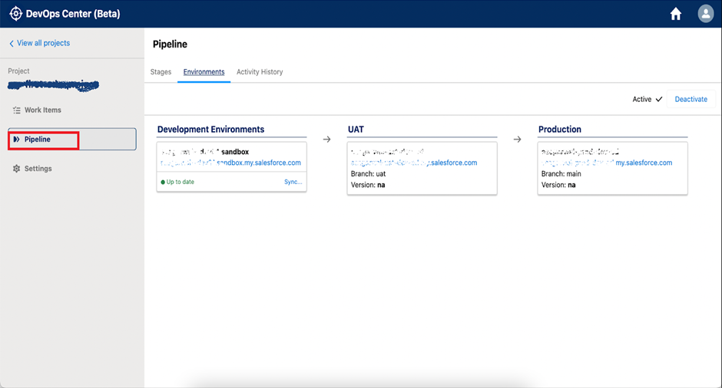Select the Environments tab

pyautogui.click(x=204, y=72)
